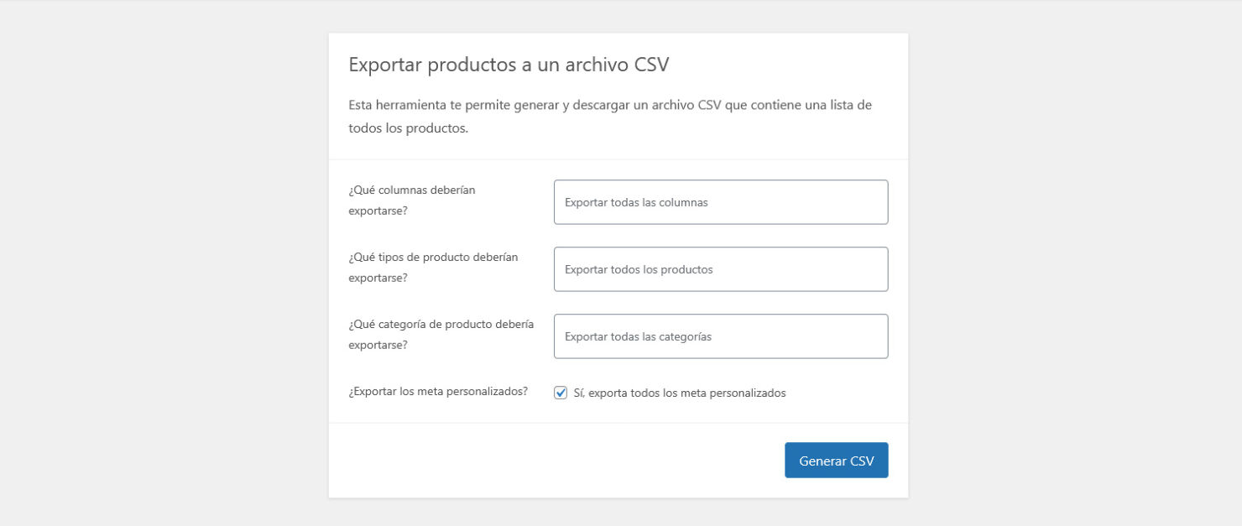
Task: Click 'Exportar todas las columnas' combo box
Action: coord(720,202)
